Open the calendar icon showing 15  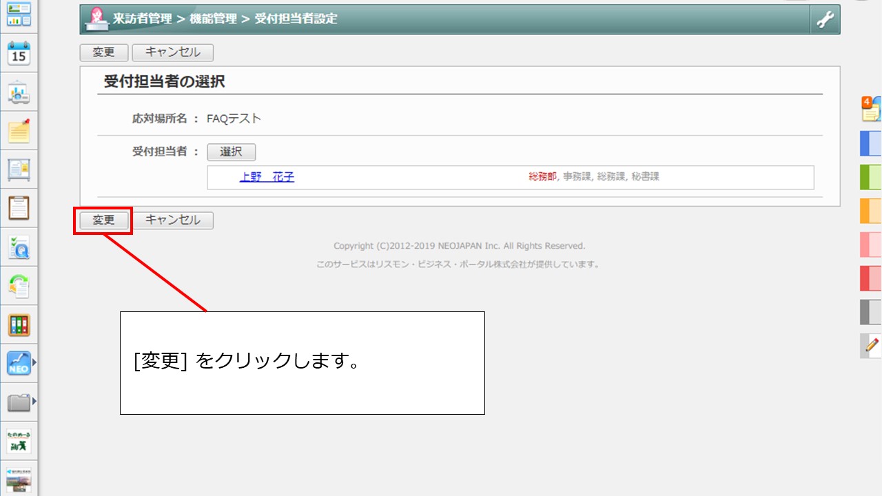pyautogui.click(x=19, y=53)
